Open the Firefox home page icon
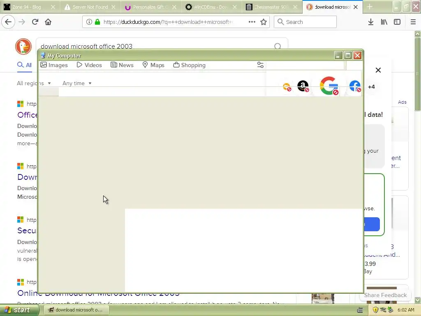 (x=48, y=22)
